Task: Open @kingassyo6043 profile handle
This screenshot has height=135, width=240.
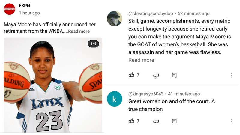Action: click(146, 94)
